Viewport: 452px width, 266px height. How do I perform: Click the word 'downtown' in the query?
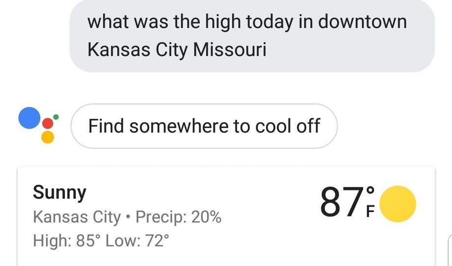point(362,22)
